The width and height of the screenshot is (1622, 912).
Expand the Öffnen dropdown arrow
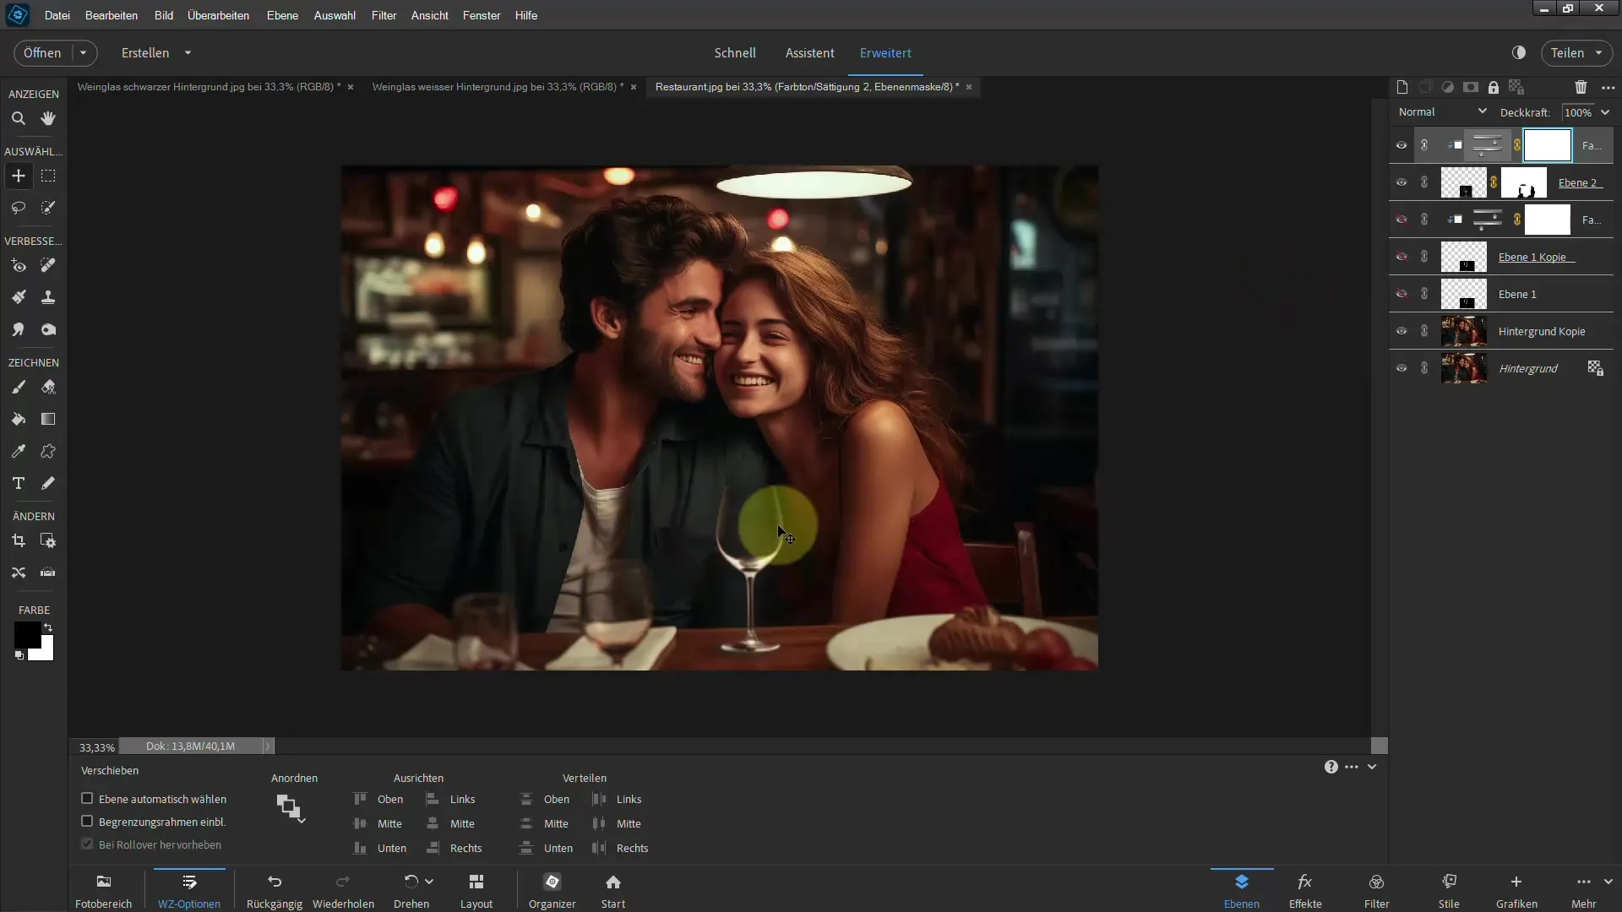click(83, 52)
